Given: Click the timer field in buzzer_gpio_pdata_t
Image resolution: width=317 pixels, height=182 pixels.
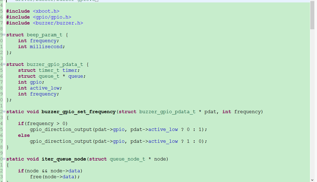Looking at the screenshot, I should pos(70,70).
